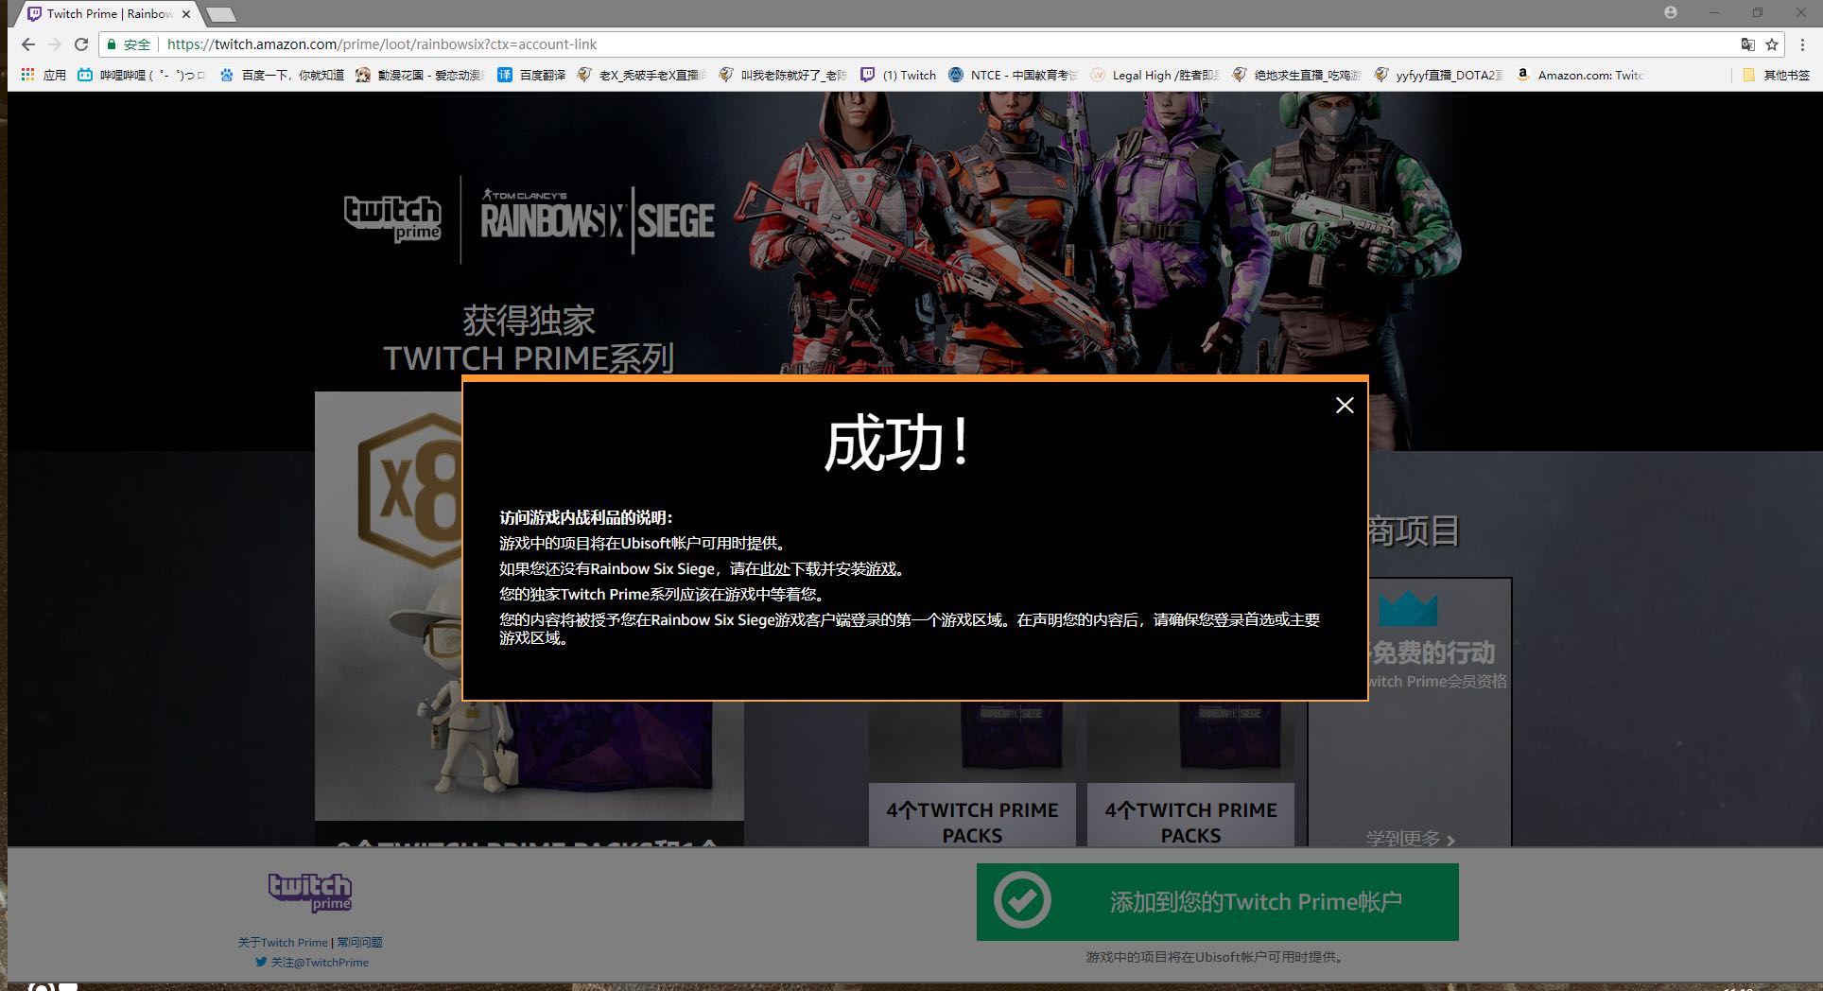This screenshot has height=991, width=1823.
Task: Open the Chrome three-dot menu
Action: [x=1803, y=44]
